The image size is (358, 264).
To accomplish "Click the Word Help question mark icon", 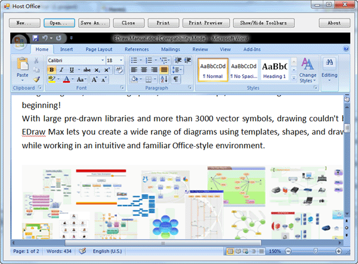I will [346, 48].
